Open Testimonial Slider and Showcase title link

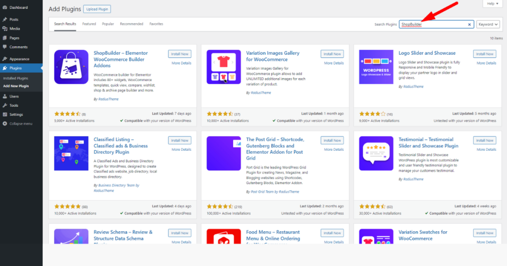point(428,143)
